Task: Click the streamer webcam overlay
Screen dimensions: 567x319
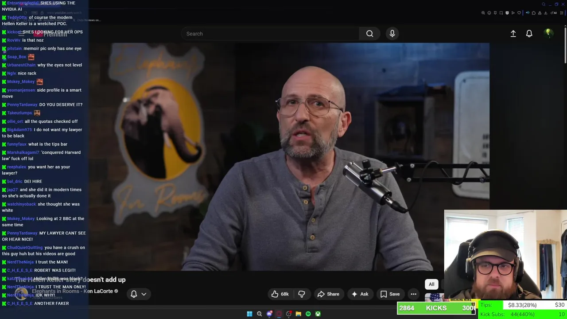Action: coord(505,255)
